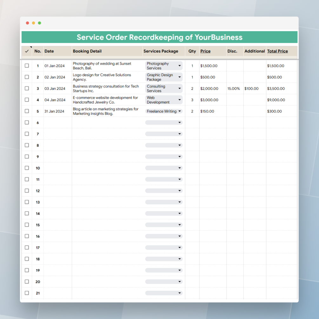
Task: Click the yellow minimize dot
Action: pyautogui.click(x=33, y=23)
